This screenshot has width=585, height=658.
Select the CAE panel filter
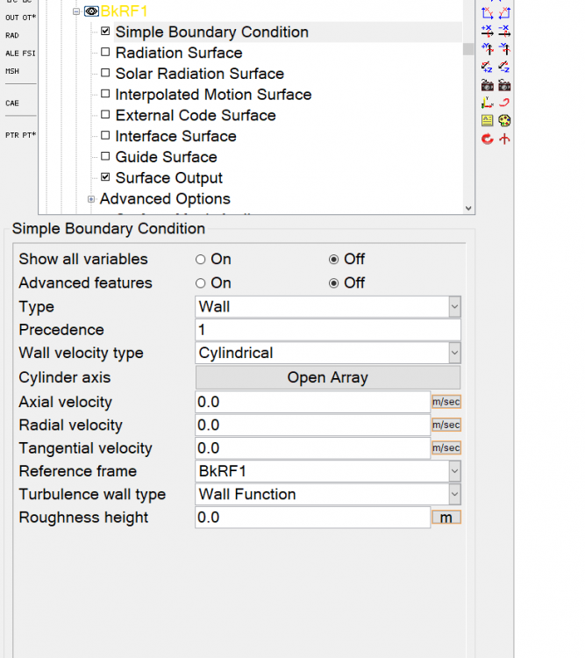click(x=12, y=104)
